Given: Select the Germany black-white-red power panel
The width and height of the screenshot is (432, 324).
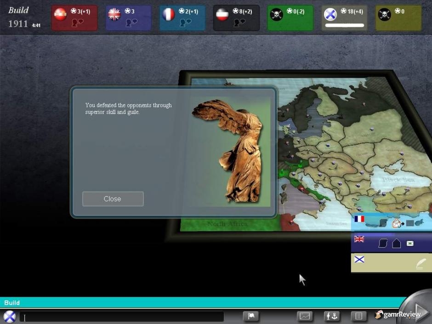Looking at the screenshot, I should pyautogui.click(x=236, y=17).
